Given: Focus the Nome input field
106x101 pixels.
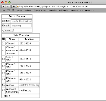Looking at the screenshot, I should [21, 21].
